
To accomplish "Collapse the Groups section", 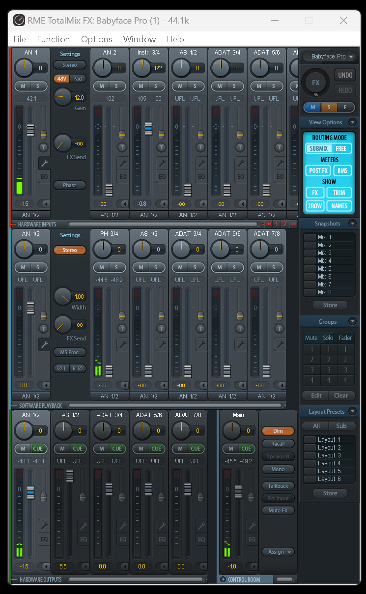I will point(352,322).
